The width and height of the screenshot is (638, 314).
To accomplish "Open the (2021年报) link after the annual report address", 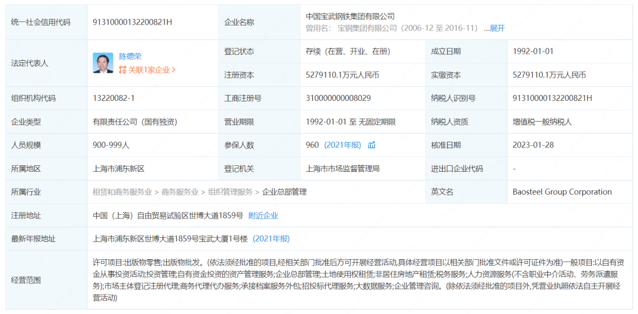I will [271, 239].
